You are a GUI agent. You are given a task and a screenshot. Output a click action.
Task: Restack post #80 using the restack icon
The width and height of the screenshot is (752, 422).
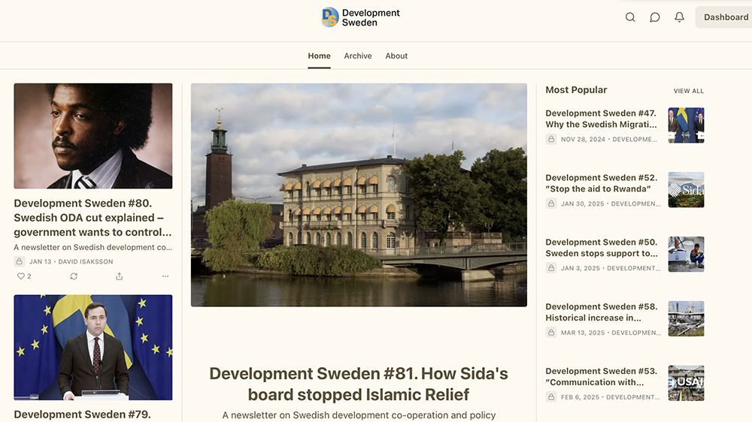coord(74,276)
